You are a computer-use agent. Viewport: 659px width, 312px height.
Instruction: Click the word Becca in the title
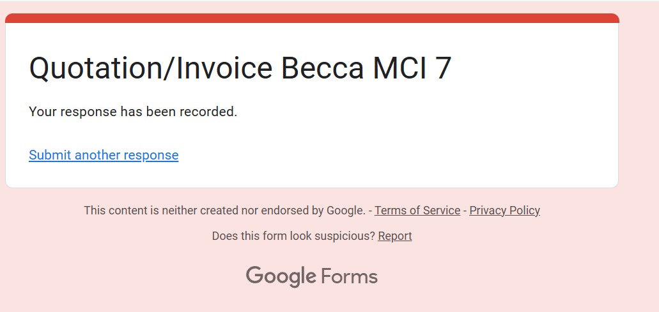[x=322, y=68]
